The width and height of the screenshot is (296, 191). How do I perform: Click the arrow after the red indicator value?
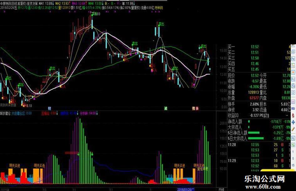pos(57,114)
